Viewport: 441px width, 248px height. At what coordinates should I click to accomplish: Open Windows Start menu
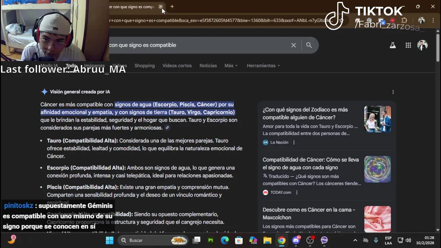point(110,240)
